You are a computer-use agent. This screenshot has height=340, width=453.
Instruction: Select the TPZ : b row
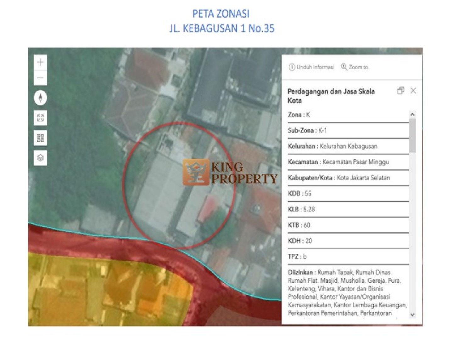348,257
